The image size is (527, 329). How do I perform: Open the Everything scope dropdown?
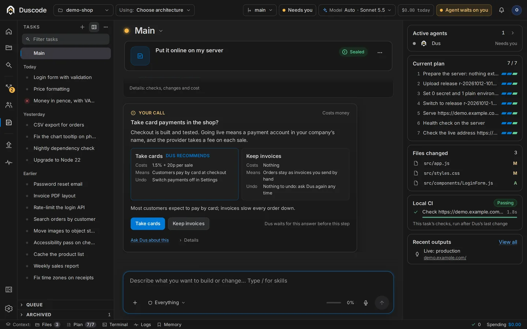[167, 303]
